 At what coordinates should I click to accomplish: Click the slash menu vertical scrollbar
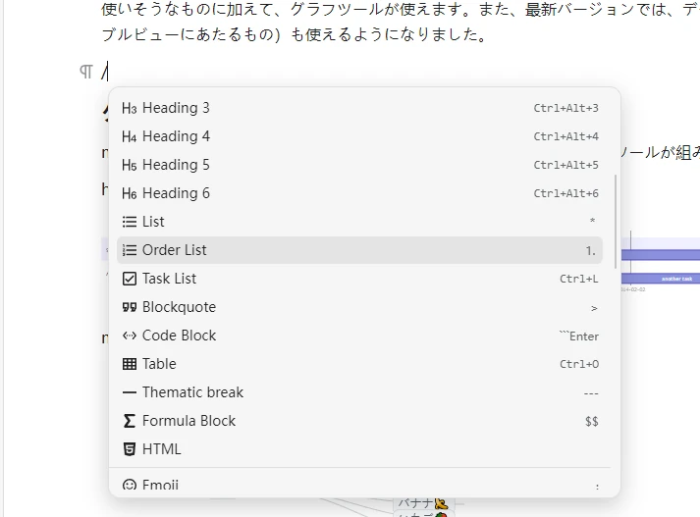pos(616,222)
